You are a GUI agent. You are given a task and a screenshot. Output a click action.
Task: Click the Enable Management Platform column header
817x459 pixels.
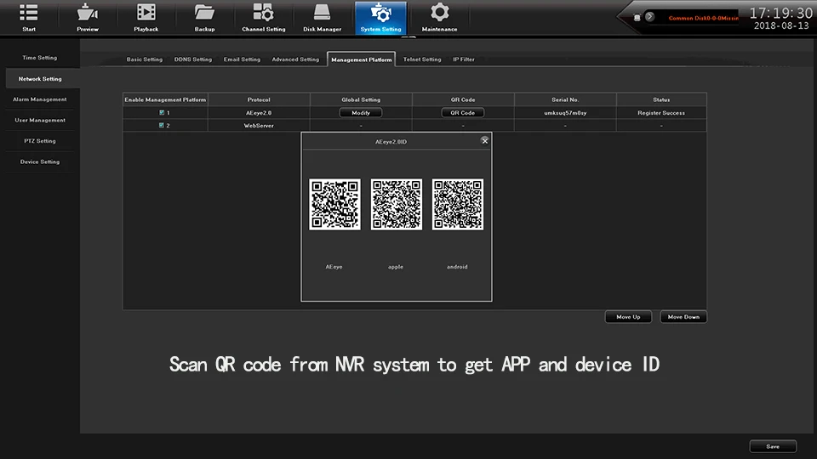click(x=165, y=99)
